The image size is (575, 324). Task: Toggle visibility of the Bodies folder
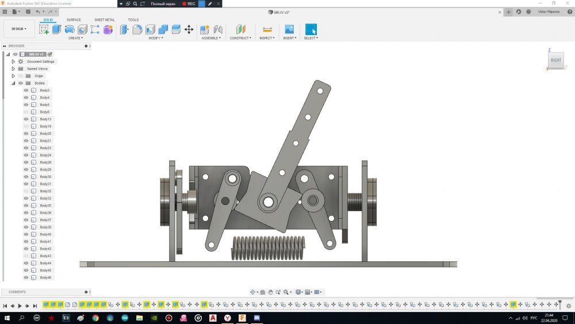click(21, 83)
